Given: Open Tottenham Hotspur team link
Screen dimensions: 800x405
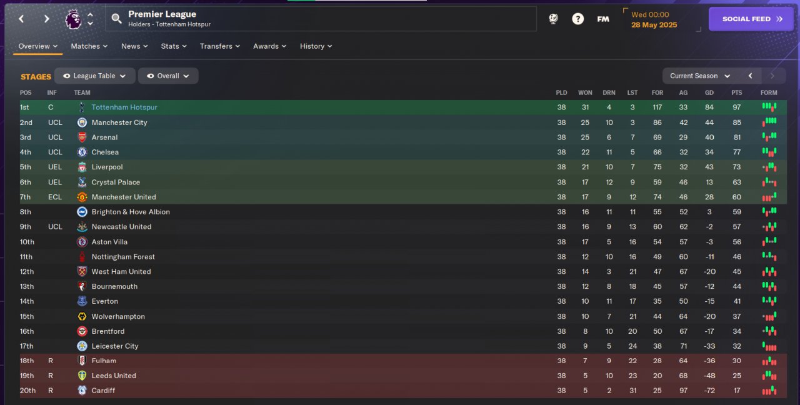Looking at the screenshot, I should [x=124, y=107].
